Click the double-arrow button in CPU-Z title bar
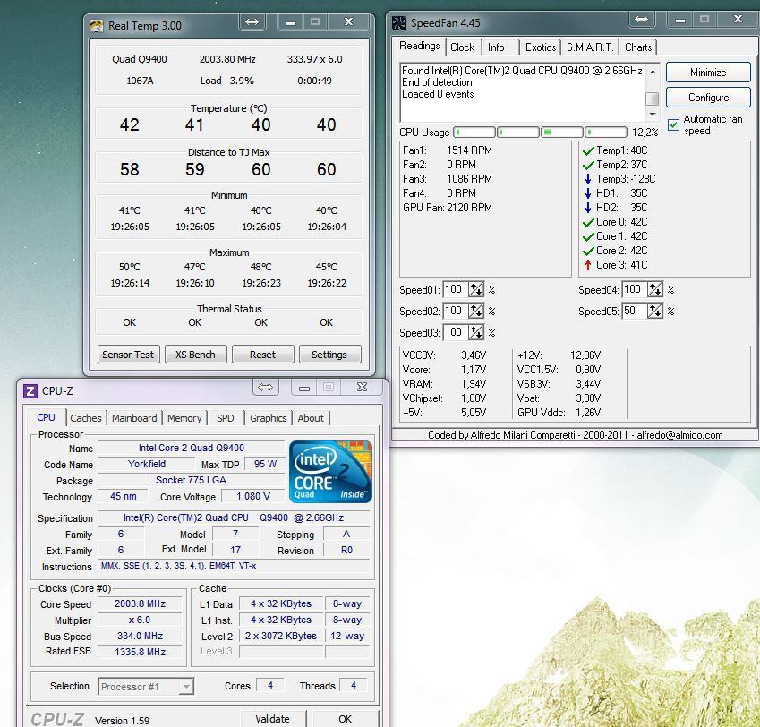760x727 pixels. click(x=265, y=387)
